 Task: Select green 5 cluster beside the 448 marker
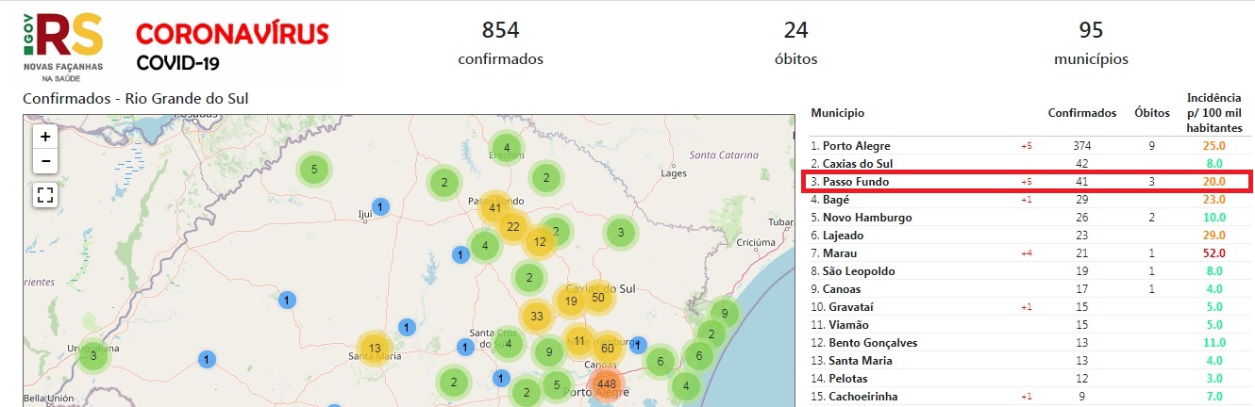558,384
